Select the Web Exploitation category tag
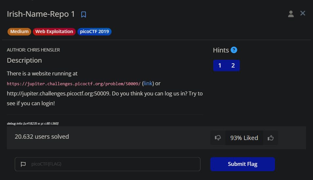 click(54, 31)
